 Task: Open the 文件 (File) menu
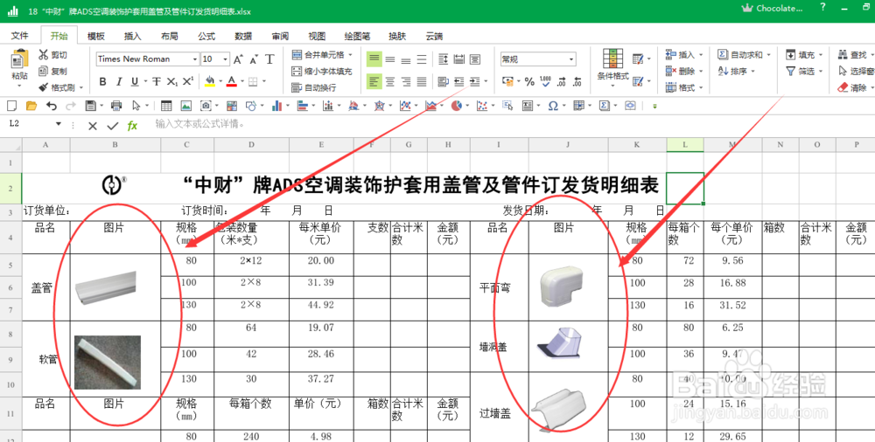click(20, 36)
